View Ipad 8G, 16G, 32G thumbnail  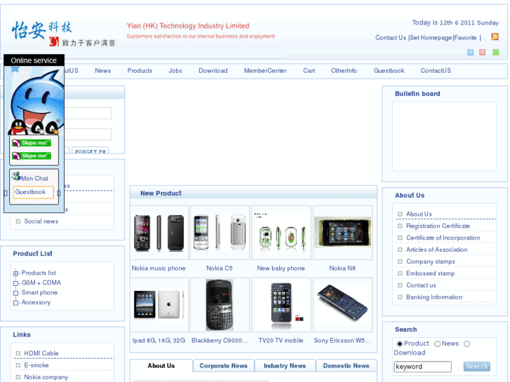click(159, 305)
